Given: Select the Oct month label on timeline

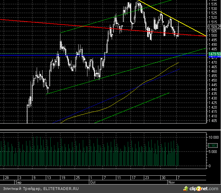Looking at the screenshot, I should click(x=93, y=182).
